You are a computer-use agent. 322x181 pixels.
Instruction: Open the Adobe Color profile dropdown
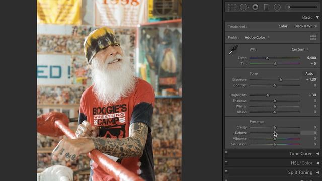[x=257, y=37]
